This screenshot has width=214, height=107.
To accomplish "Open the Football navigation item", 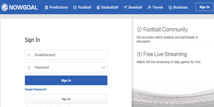I will [x=82, y=7].
